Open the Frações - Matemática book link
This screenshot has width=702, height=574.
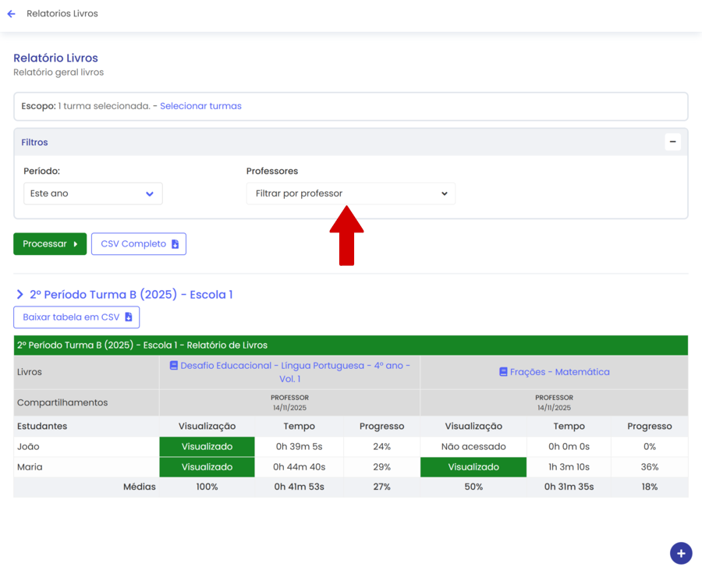click(x=559, y=372)
